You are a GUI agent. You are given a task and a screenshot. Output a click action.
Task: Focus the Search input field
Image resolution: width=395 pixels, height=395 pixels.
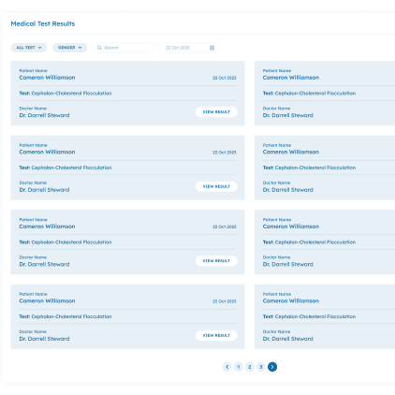point(124,48)
